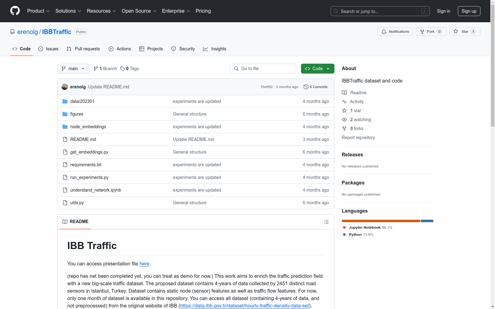Image resolution: width=495 pixels, height=309 pixels.
Task: Click the file icon for README.md
Action: 65,139
